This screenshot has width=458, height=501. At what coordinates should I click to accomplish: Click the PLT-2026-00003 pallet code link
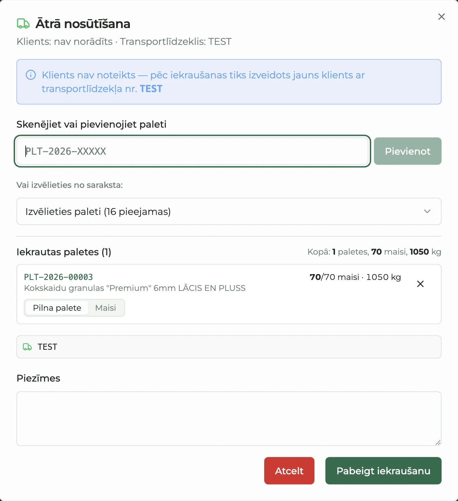[x=58, y=277]
